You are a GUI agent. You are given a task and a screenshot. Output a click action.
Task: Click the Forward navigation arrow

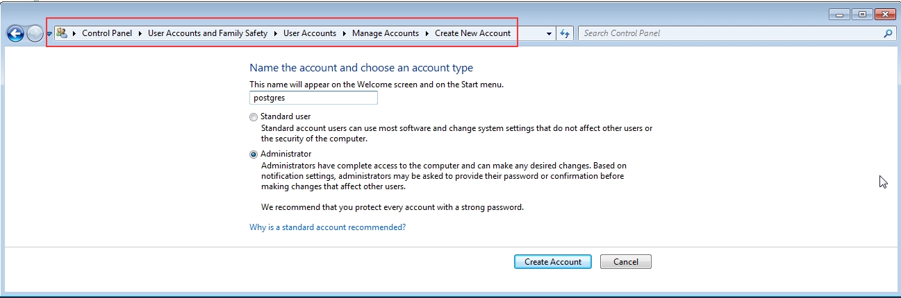(x=35, y=33)
